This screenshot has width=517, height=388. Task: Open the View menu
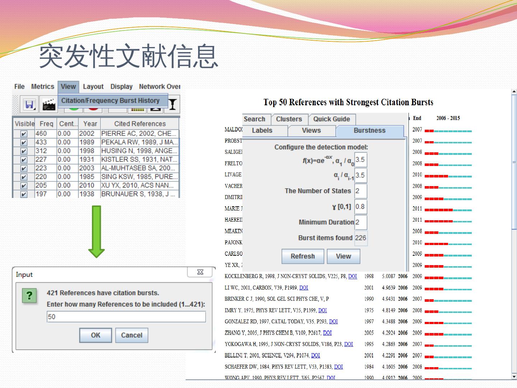(68, 87)
